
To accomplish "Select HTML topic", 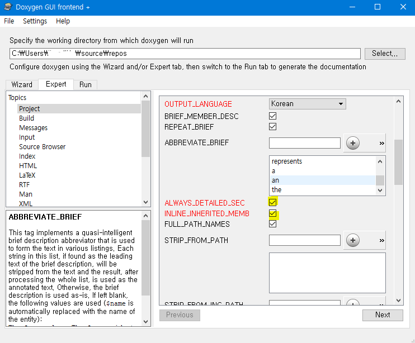I will click(x=28, y=166).
